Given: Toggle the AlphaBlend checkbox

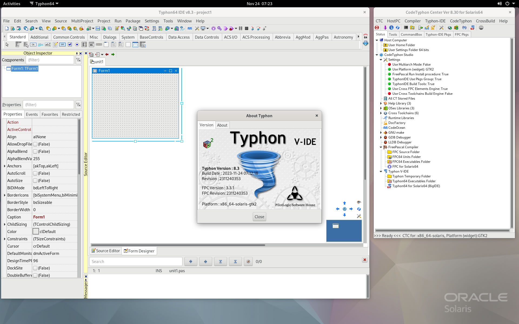Looking at the screenshot, I should pos(35,151).
